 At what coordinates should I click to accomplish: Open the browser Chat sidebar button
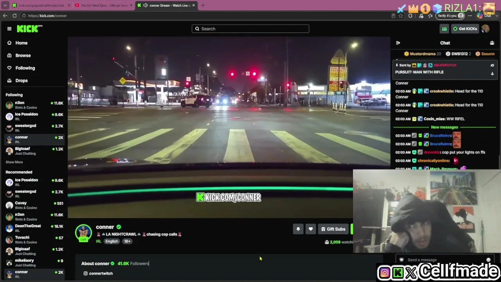(485, 16)
